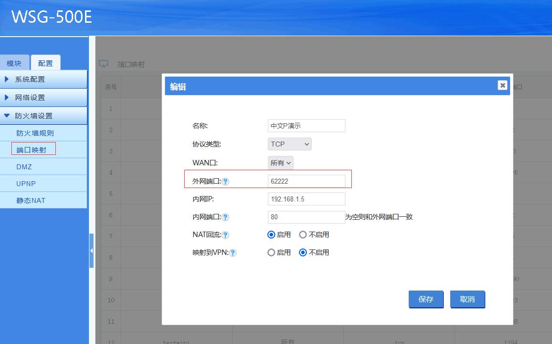Enable 映射到VPN by selecting 启用
This screenshot has width=552, height=344.
[x=271, y=252]
